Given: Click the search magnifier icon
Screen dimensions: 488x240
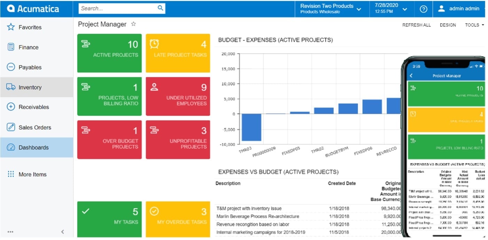Looking at the screenshot, I should click(x=160, y=8).
